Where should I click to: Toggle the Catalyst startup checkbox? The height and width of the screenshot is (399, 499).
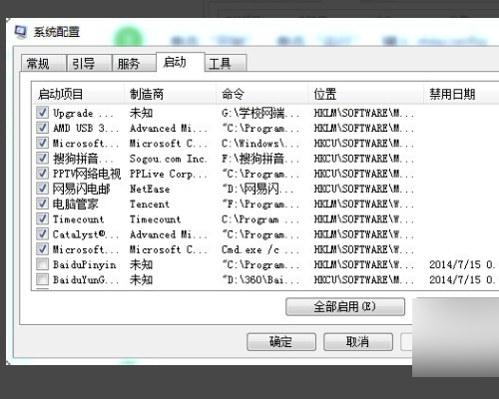click(42, 233)
